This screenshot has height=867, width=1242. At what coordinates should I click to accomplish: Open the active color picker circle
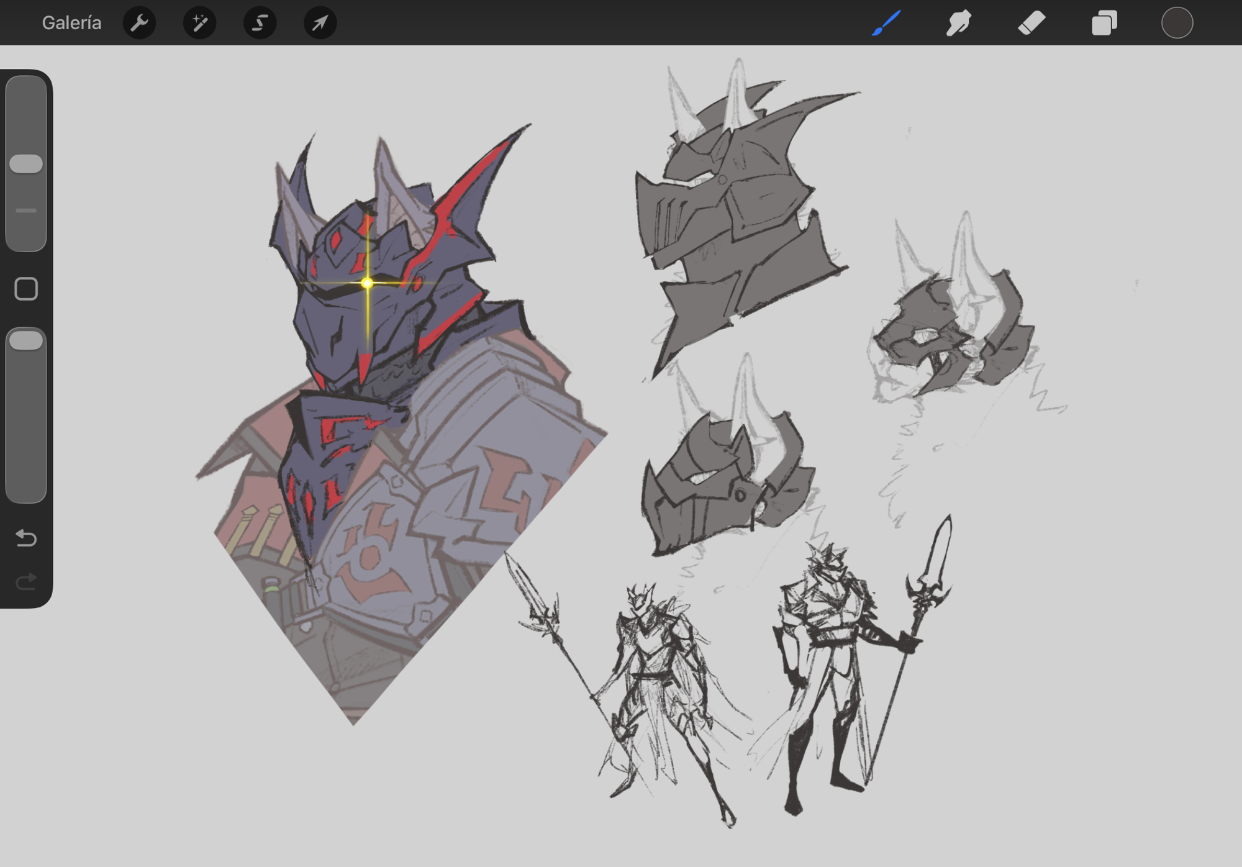point(1177,23)
